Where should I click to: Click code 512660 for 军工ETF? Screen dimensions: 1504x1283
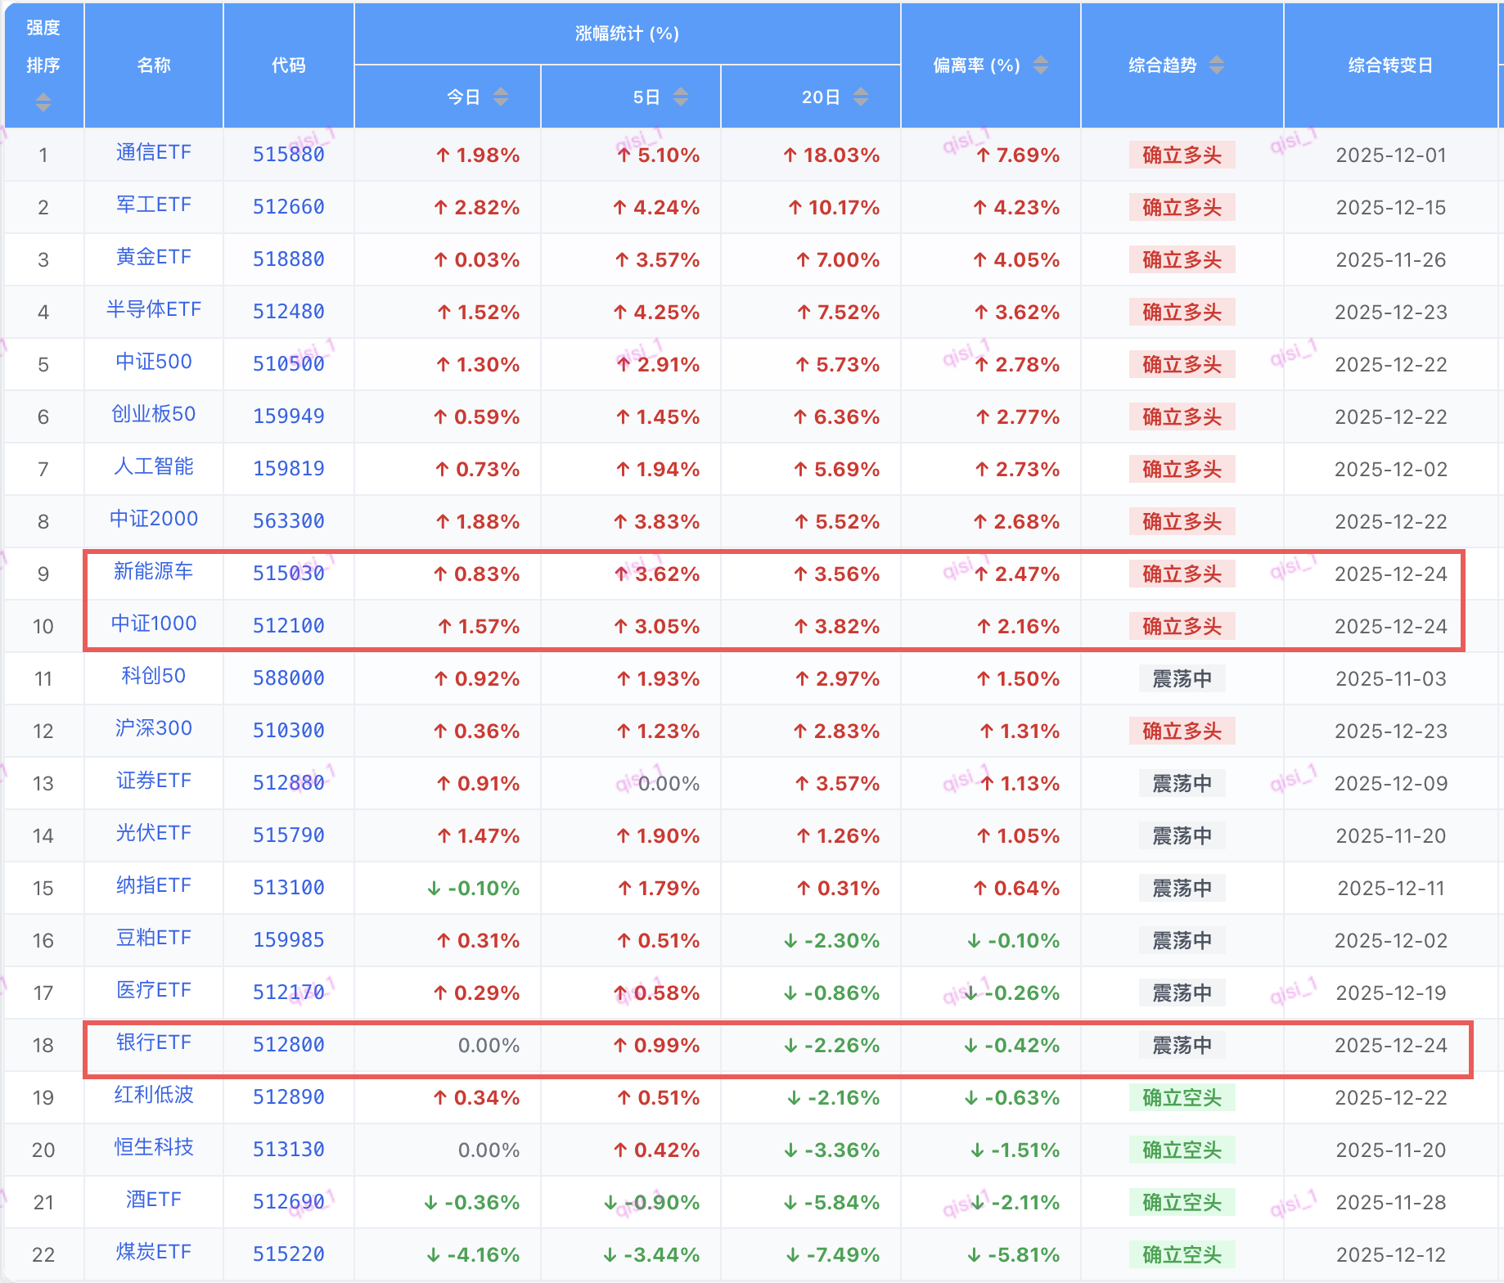click(x=288, y=207)
